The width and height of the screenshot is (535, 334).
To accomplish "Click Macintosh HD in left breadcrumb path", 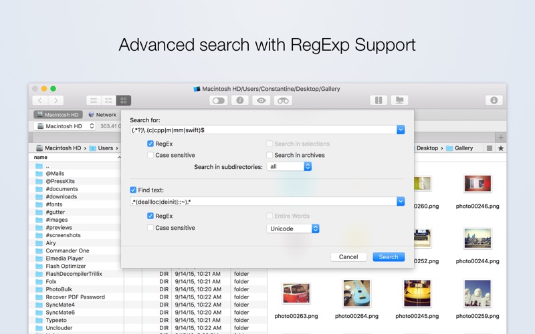I will click(x=59, y=148).
